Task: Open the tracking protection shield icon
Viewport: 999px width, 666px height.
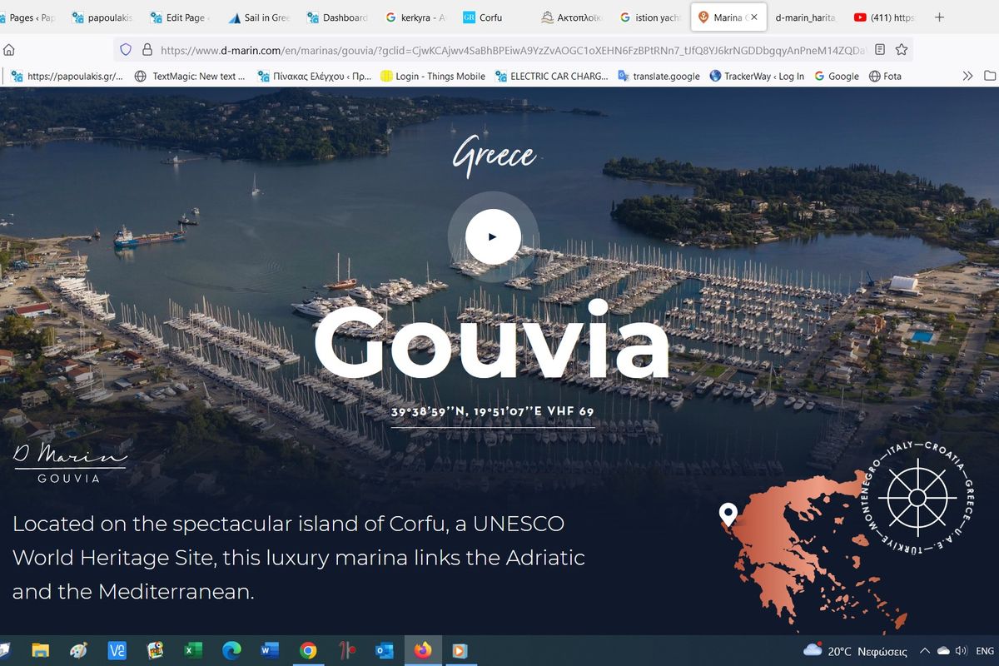Action: 126,50
